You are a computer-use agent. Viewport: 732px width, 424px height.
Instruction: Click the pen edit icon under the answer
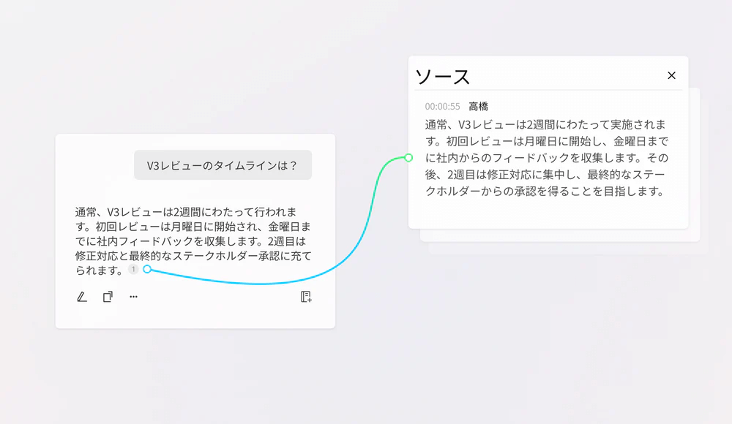[x=82, y=297]
